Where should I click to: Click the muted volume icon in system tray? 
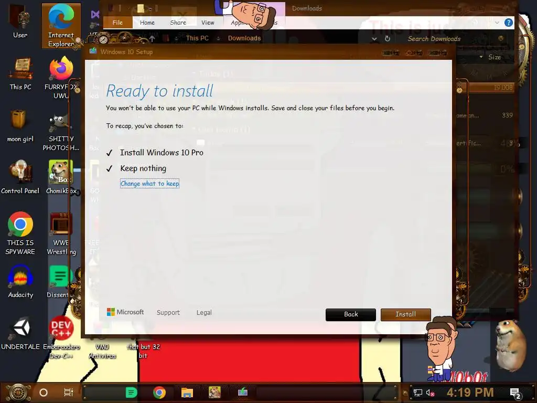coord(431,393)
